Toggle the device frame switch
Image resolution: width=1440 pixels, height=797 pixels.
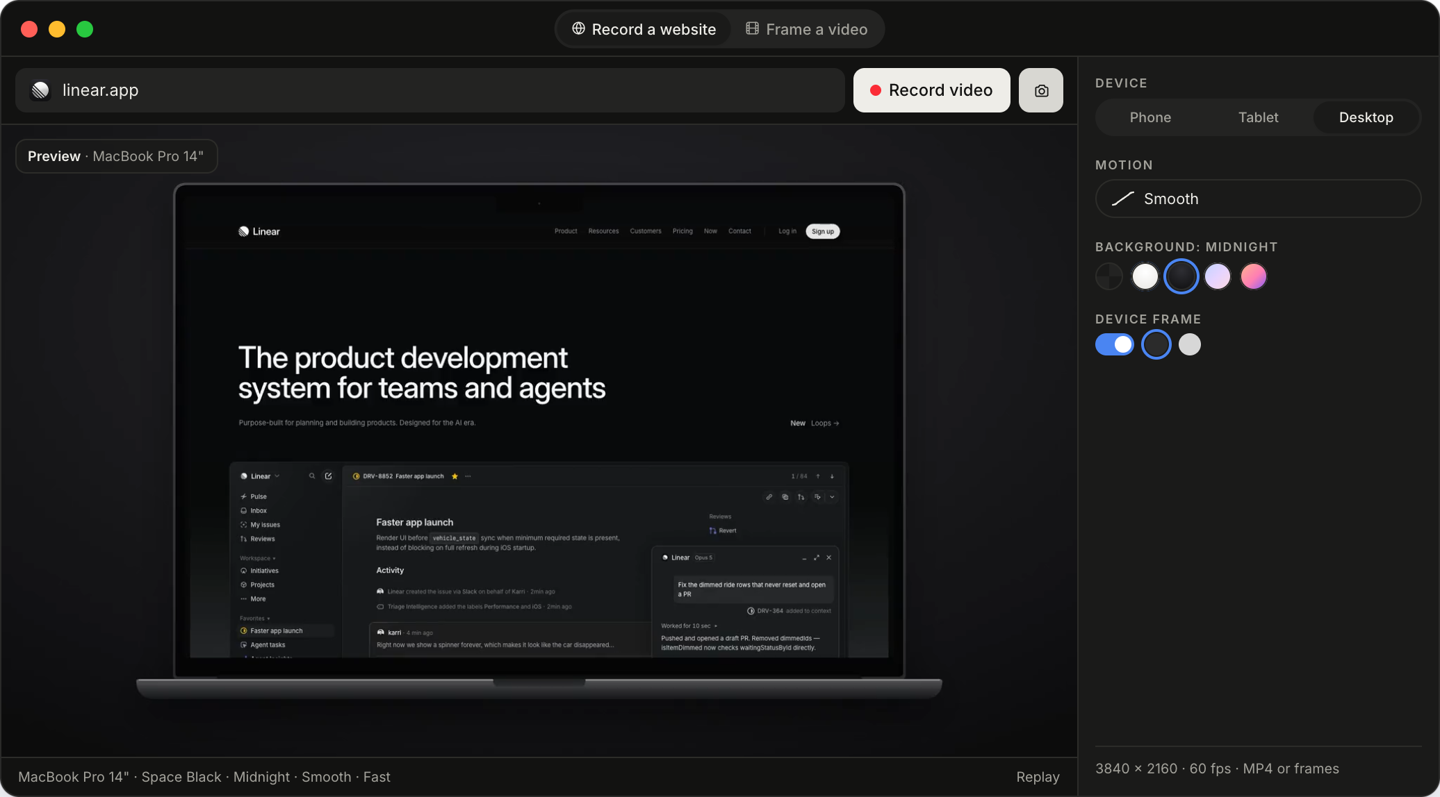(x=1114, y=344)
